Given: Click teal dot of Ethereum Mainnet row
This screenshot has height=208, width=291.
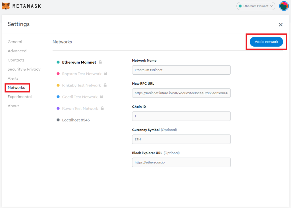Looking at the screenshot, I should pos(58,62).
